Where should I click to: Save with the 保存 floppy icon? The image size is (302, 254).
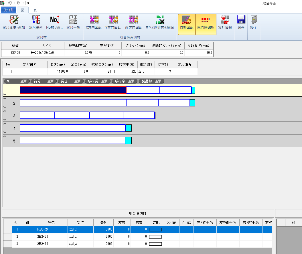241,22
